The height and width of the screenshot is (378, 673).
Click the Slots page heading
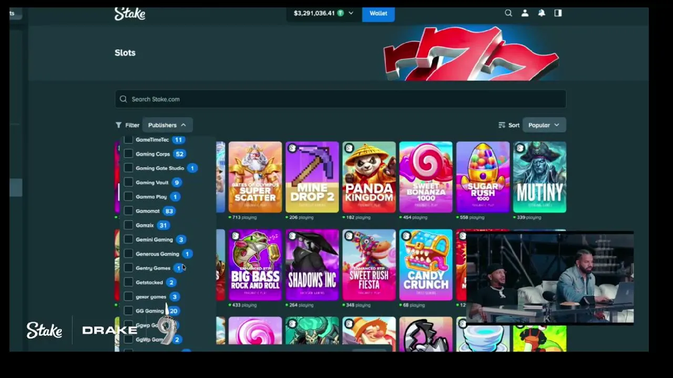click(x=125, y=52)
